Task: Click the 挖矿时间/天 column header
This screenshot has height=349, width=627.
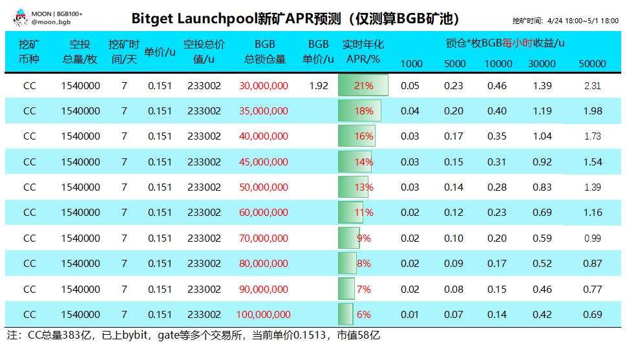Action: click(x=124, y=52)
